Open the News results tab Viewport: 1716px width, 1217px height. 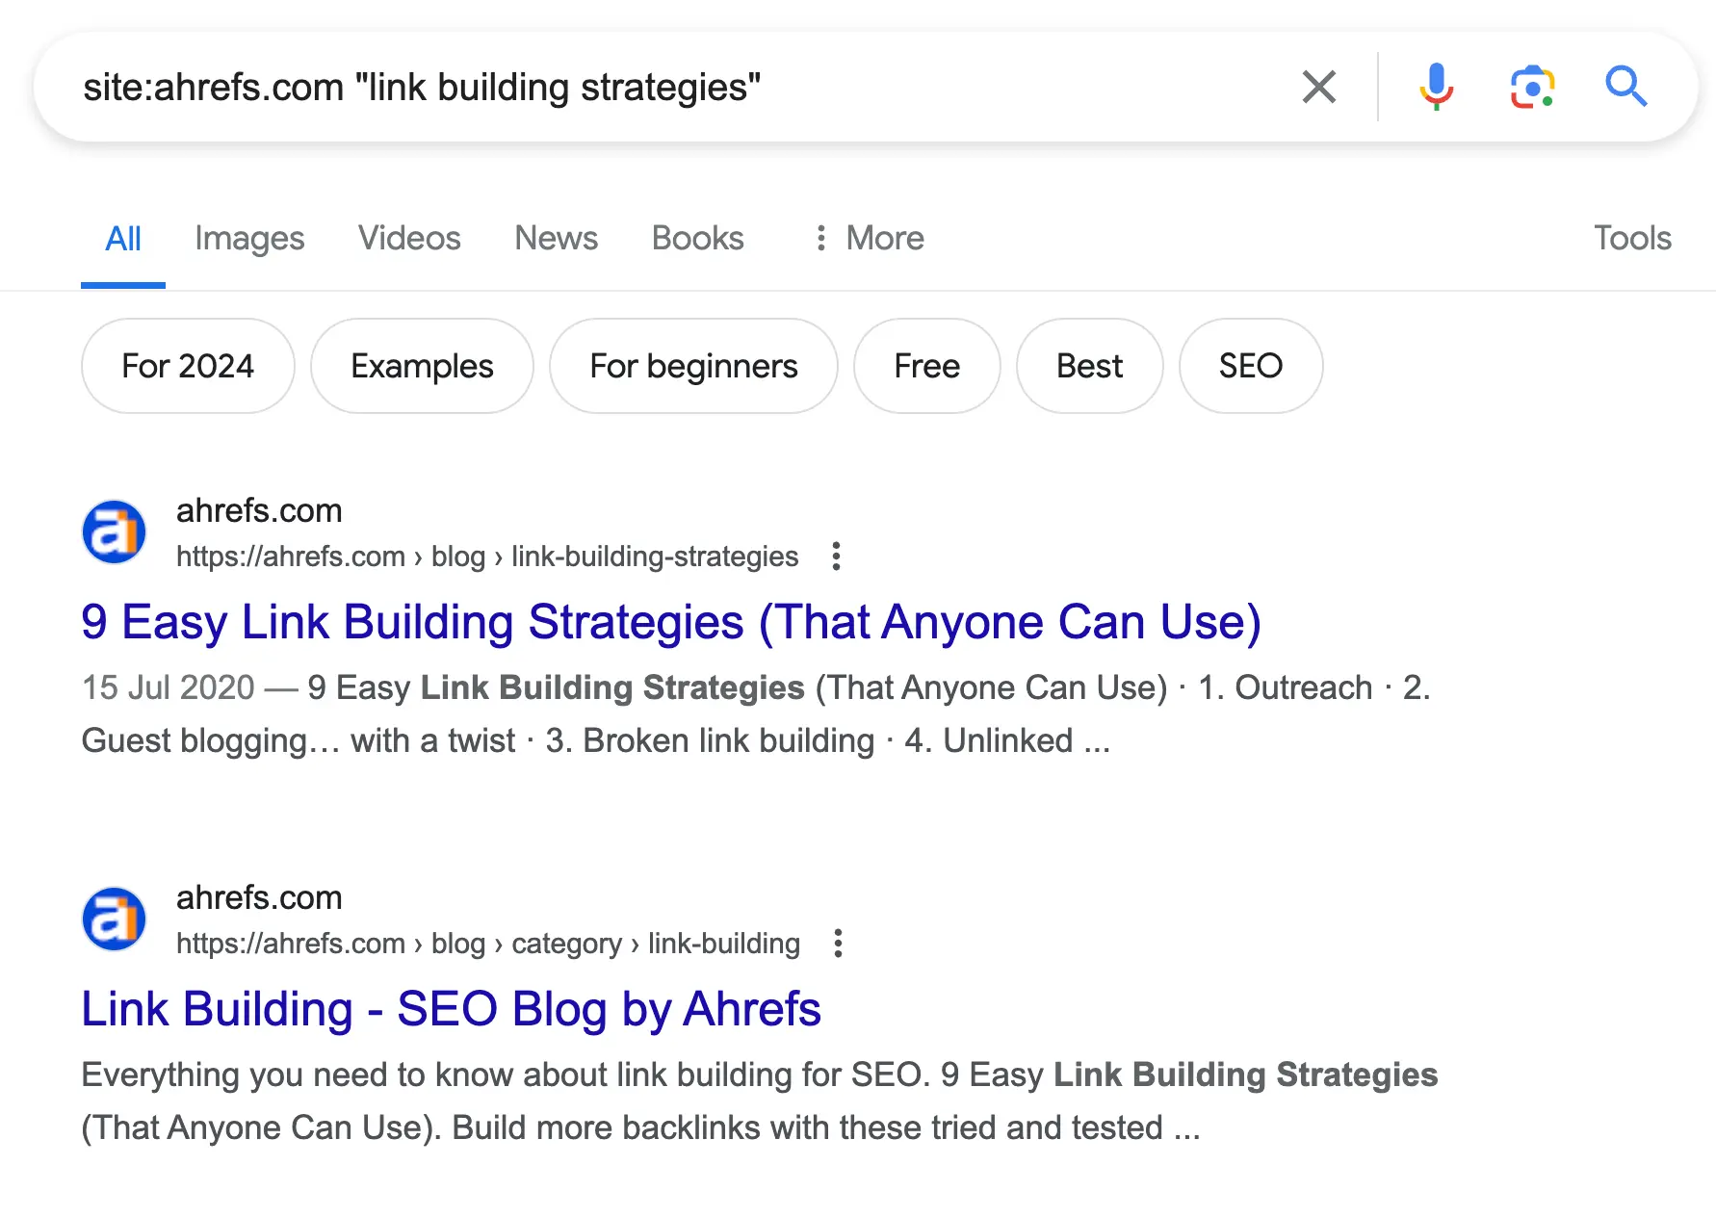[556, 238]
